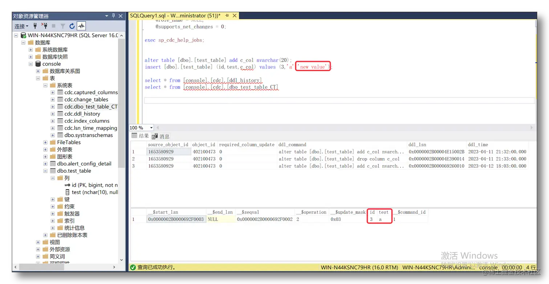Switch to the 消息 tab
The height and width of the screenshot is (284, 549).
coord(160,136)
